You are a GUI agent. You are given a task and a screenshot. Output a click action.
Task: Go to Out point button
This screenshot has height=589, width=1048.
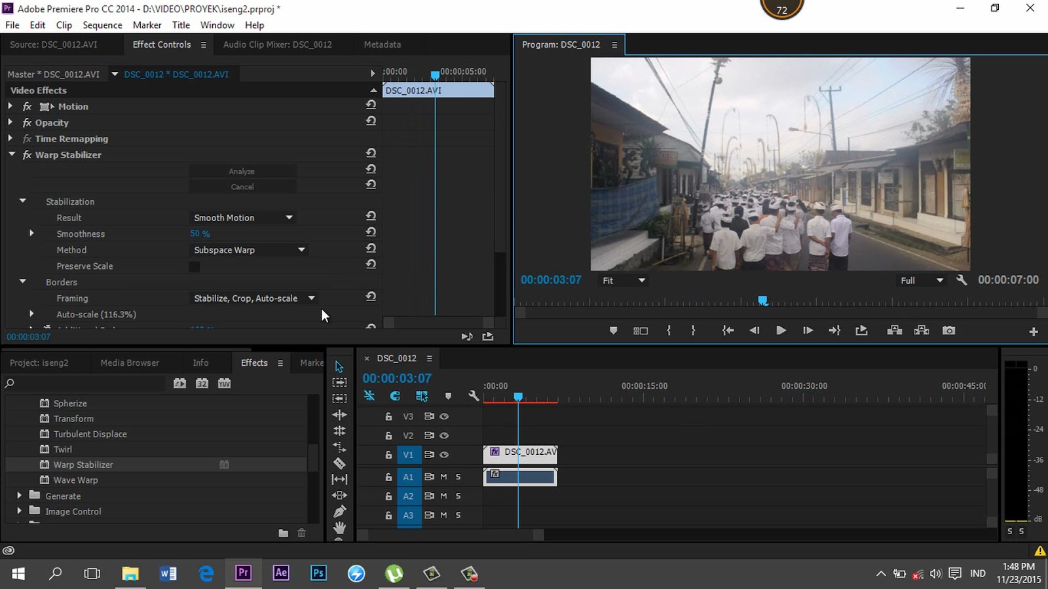point(834,330)
